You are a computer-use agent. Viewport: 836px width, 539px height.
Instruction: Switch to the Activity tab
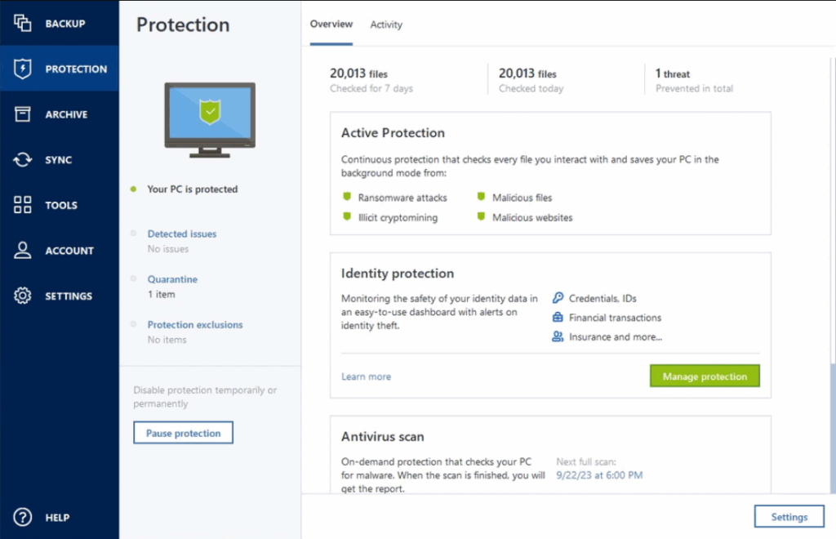pos(386,24)
